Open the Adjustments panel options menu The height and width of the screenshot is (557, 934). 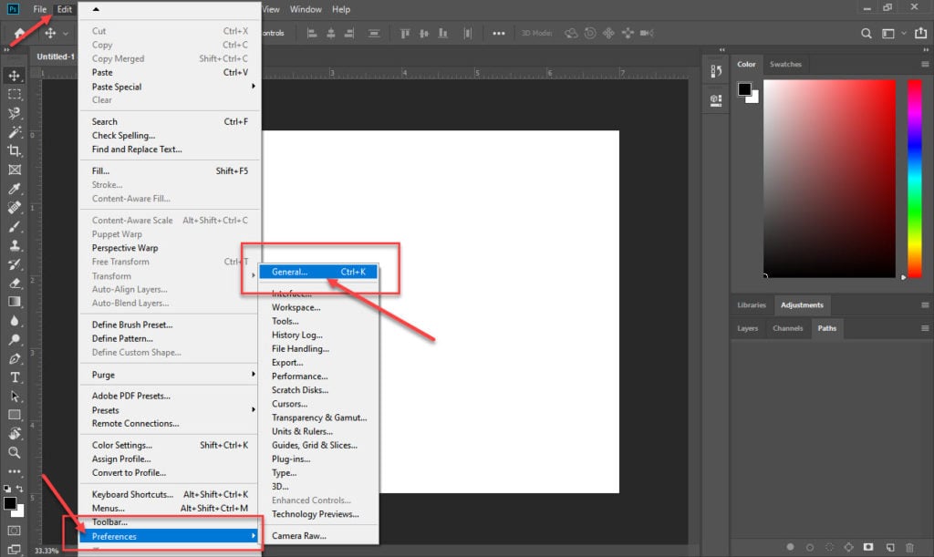click(x=925, y=305)
